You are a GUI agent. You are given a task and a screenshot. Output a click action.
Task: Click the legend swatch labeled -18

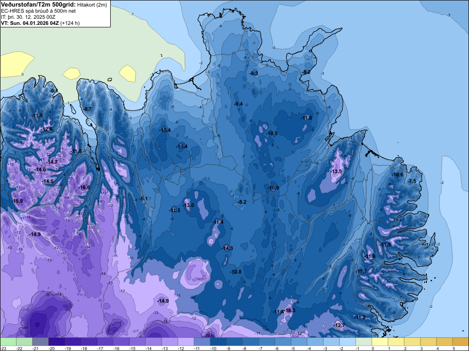click(x=89, y=342)
